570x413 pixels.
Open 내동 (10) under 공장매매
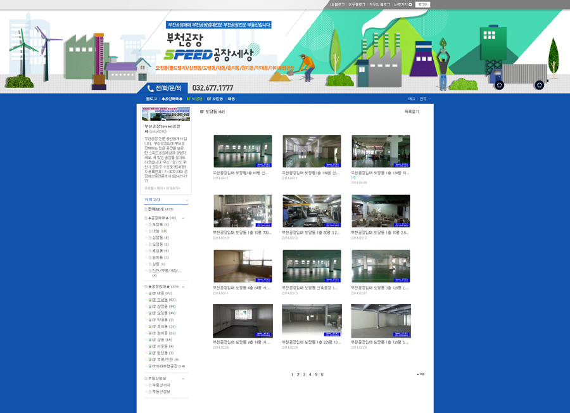(160, 231)
